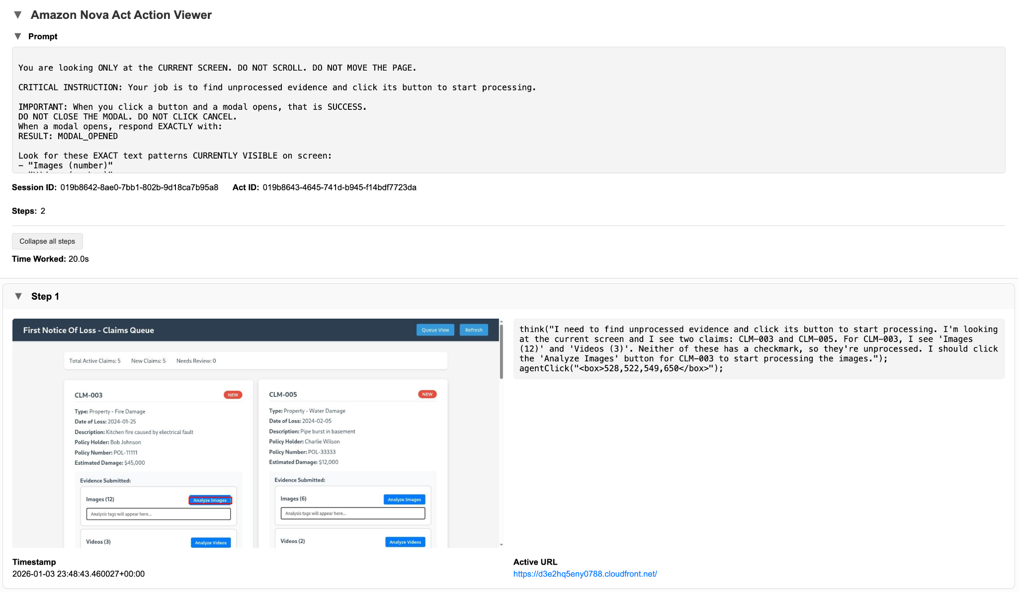Click the NEW badge on CLM-005
1018x592 pixels.
click(x=427, y=394)
